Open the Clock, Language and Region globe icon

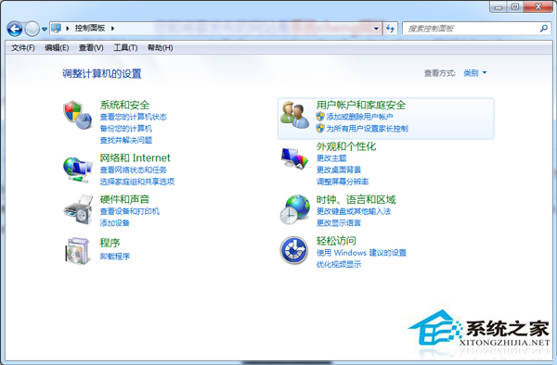[294, 209]
